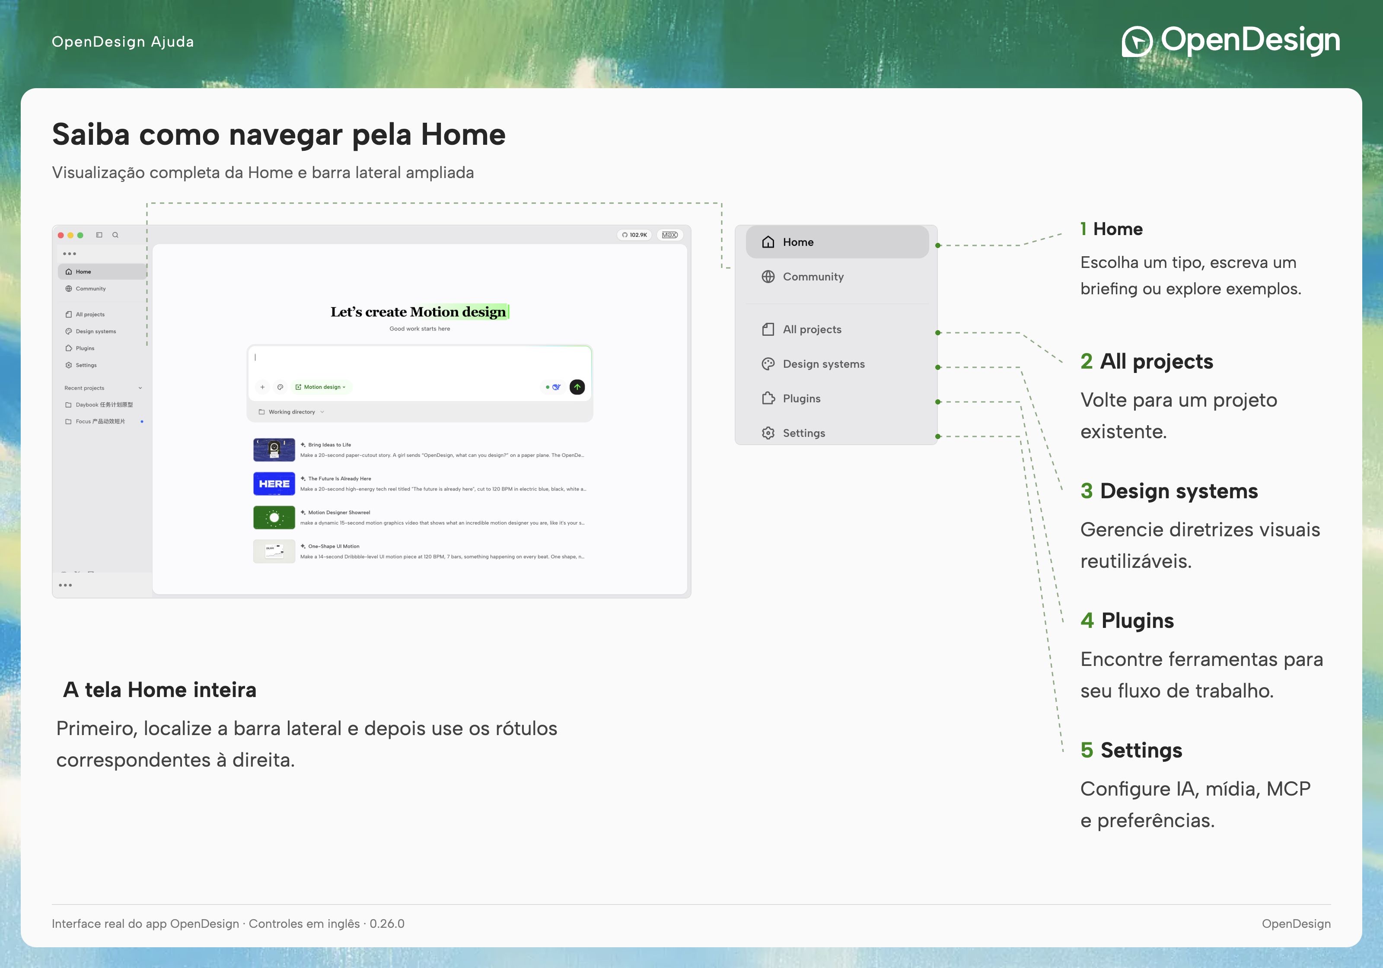Select blue HERE thumbnail example
Screen dimensions: 1383x968
274,484
